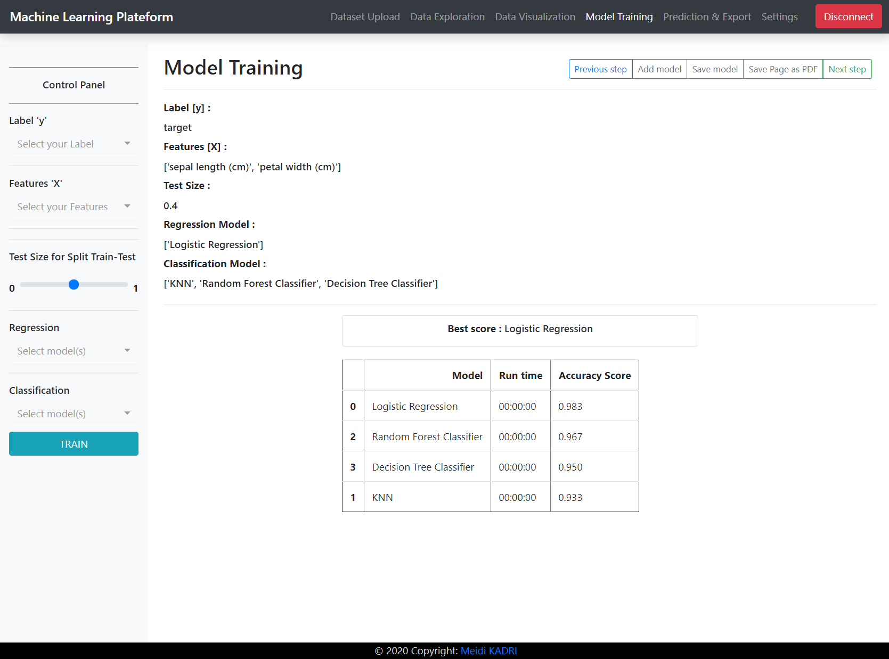Click Previous step

[600, 69]
